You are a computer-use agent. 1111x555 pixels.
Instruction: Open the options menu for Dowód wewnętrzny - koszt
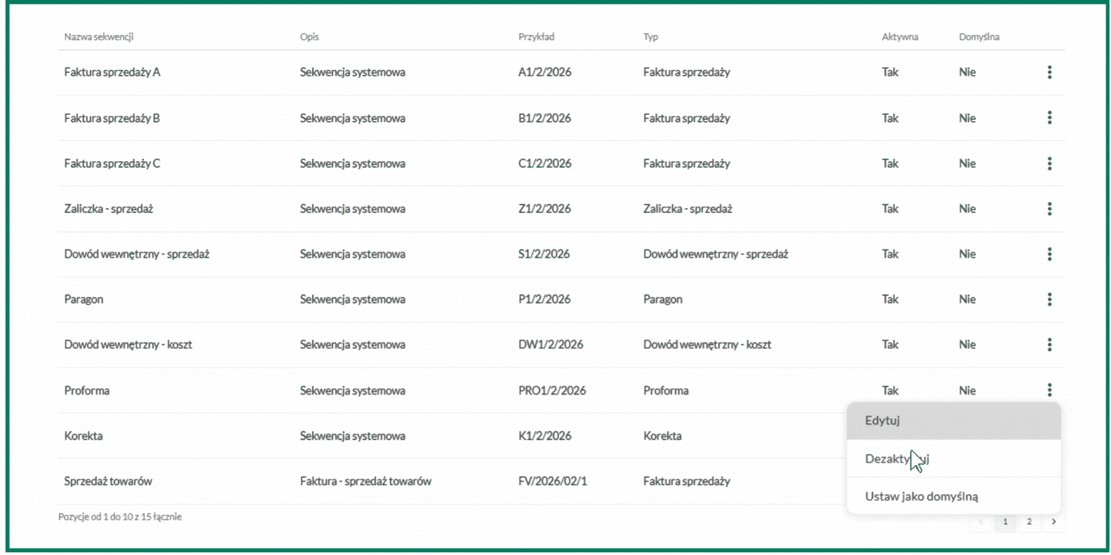click(x=1049, y=344)
